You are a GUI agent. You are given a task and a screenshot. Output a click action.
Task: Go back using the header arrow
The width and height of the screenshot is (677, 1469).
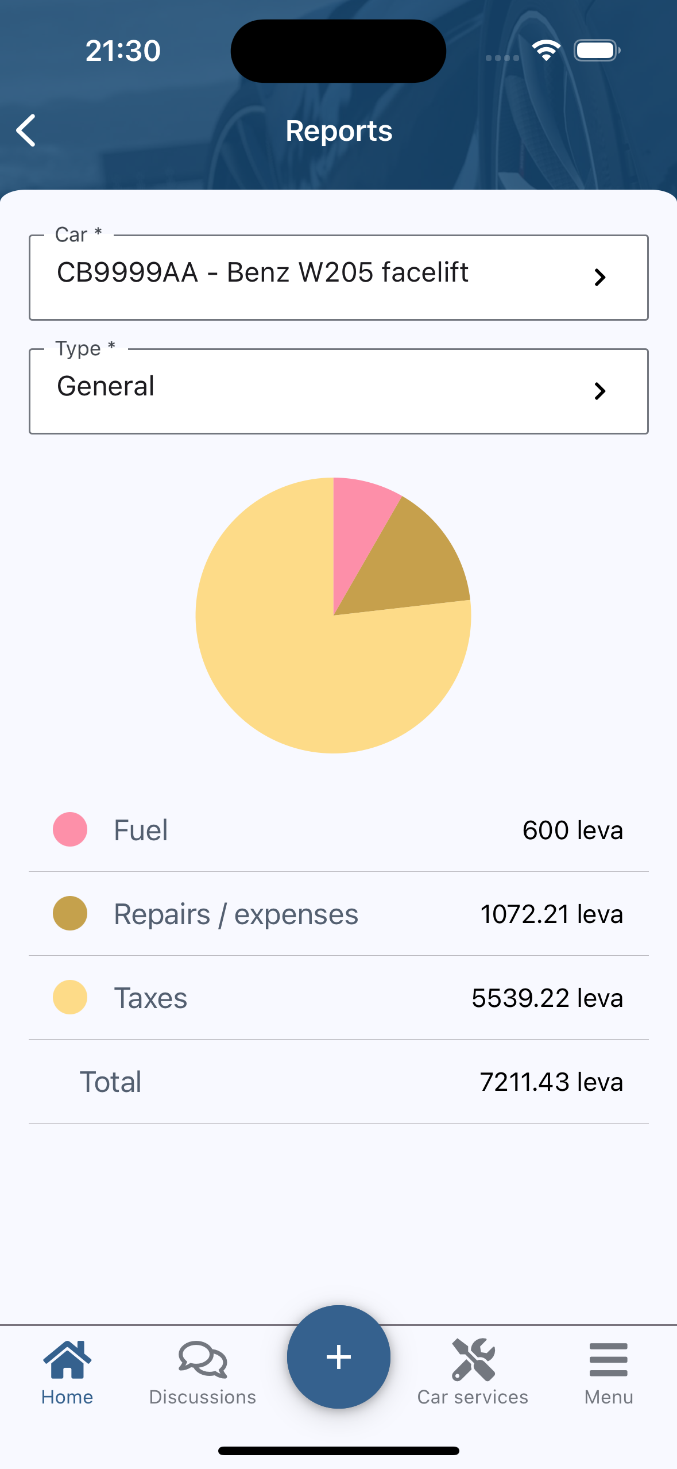[x=26, y=130]
